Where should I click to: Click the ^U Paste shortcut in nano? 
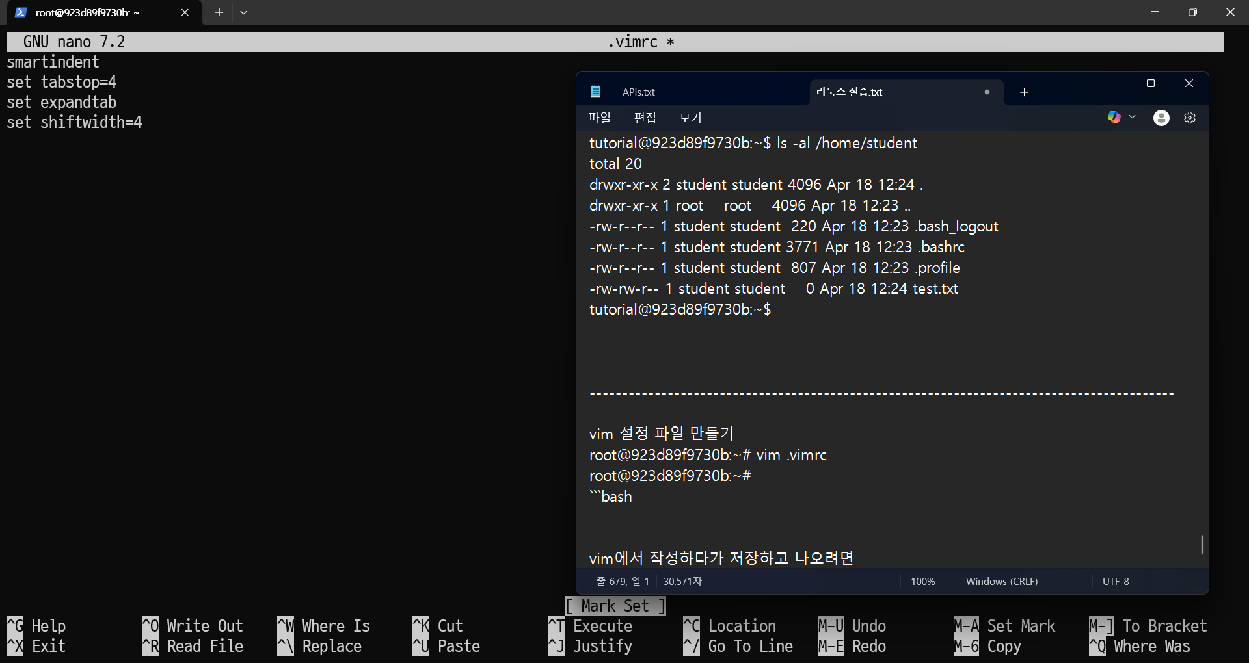pos(446,646)
